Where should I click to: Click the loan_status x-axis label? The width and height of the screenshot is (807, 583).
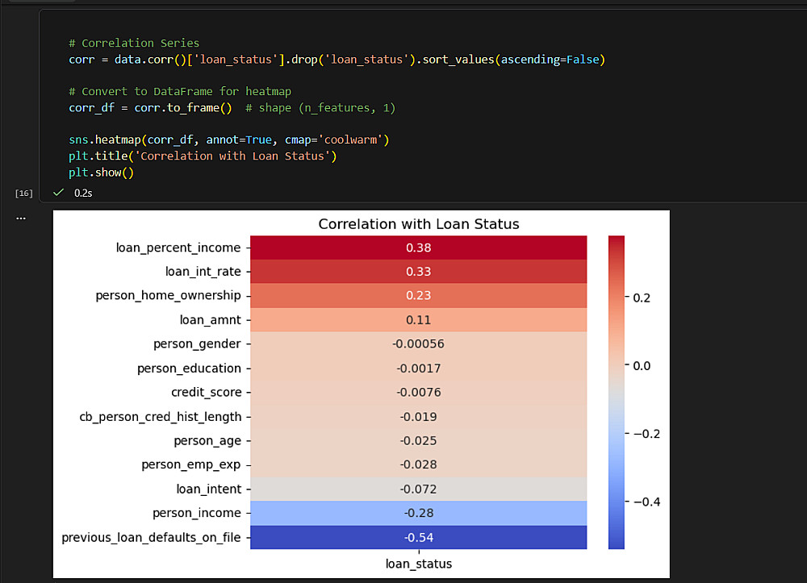(x=418, y=564)
